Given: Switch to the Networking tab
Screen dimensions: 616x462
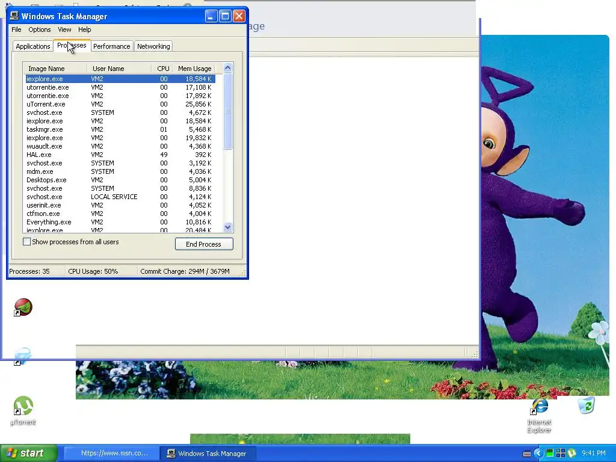Looking at the screenshot, I should (153, 46).
